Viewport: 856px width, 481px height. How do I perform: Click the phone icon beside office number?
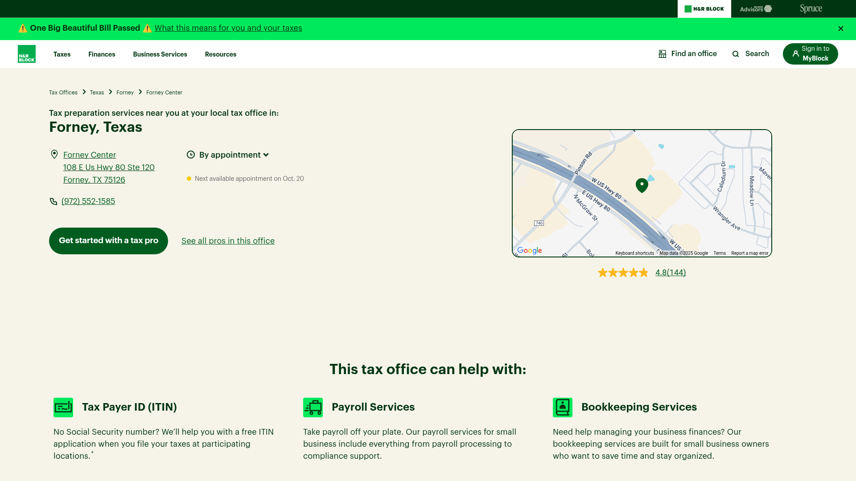pyautogui.click(x=53, y=201)
